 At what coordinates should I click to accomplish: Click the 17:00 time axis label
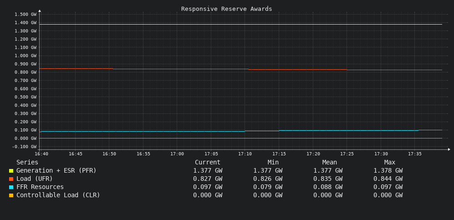177,154
